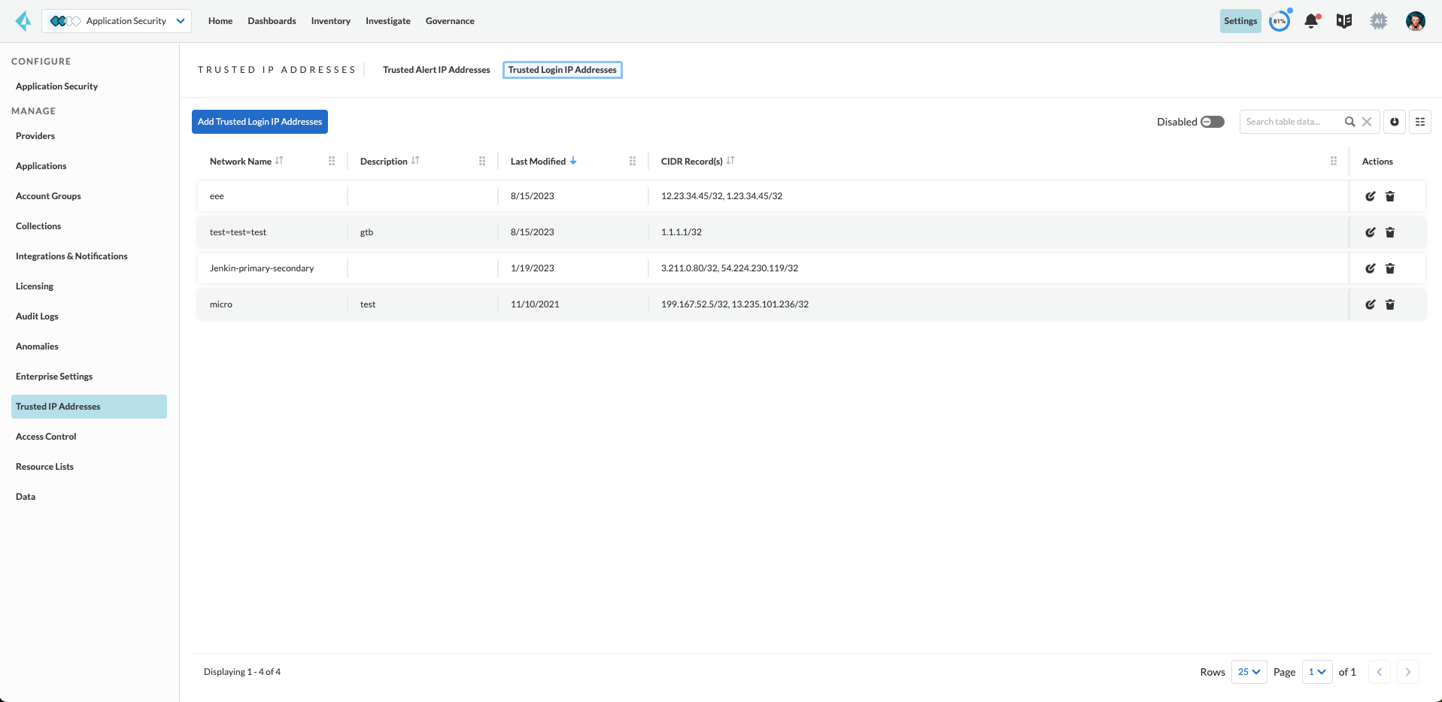Open the Application Security dropdown
The height and width of the screenshot is (702, 1442).
pyautogui.click(x=117, y=21)
